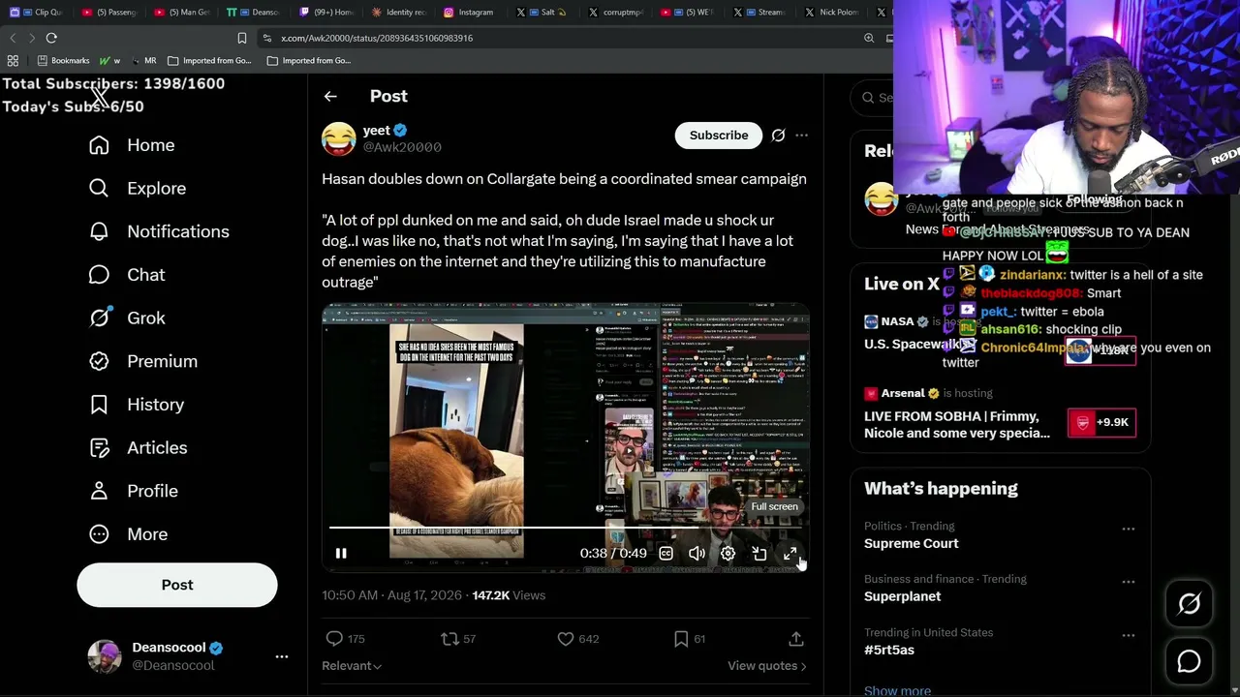Click the browser forward button
This screenshot has width=1240, height=697.
click(31, 38)
